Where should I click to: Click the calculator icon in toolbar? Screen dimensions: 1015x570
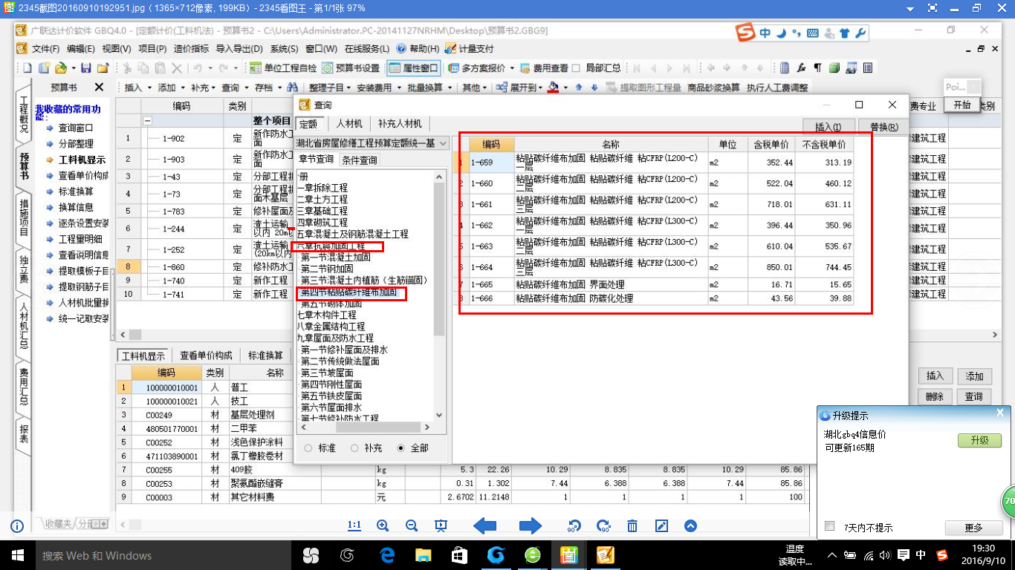coord(785,68)
